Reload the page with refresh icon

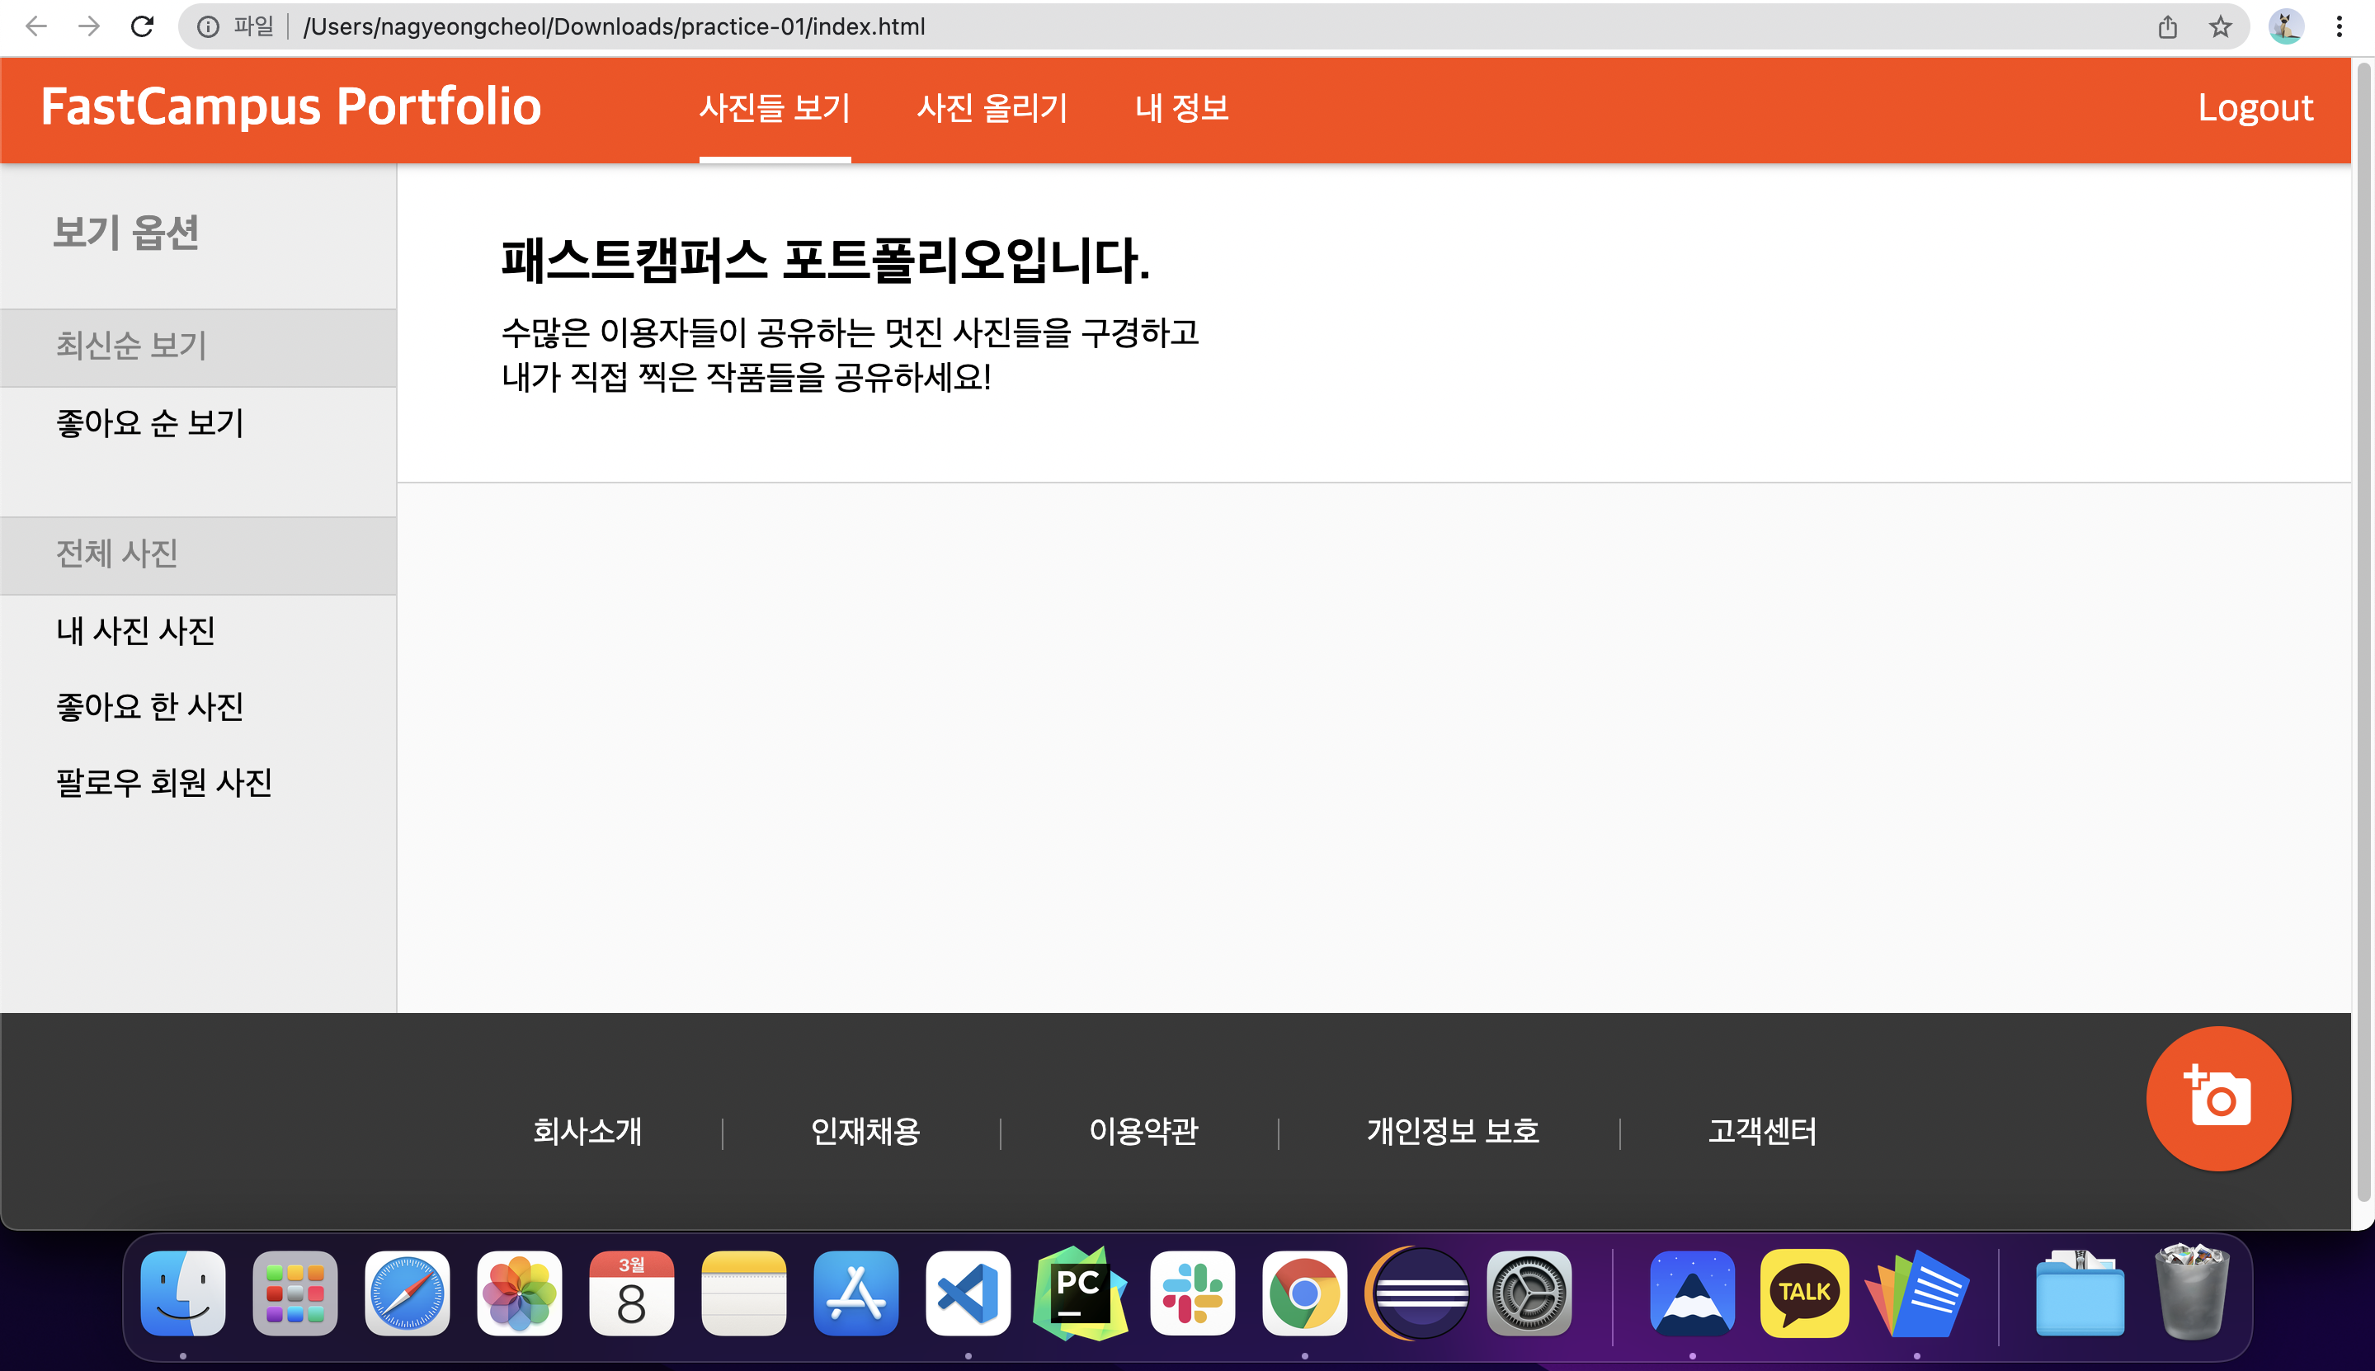(x=142, y=26)
